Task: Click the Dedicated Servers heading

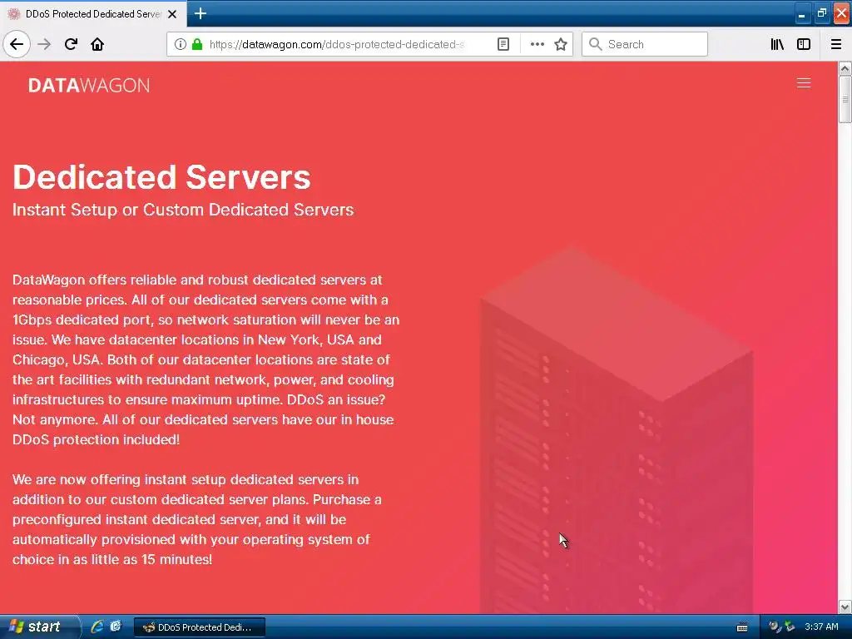Action: coord(161,177)
